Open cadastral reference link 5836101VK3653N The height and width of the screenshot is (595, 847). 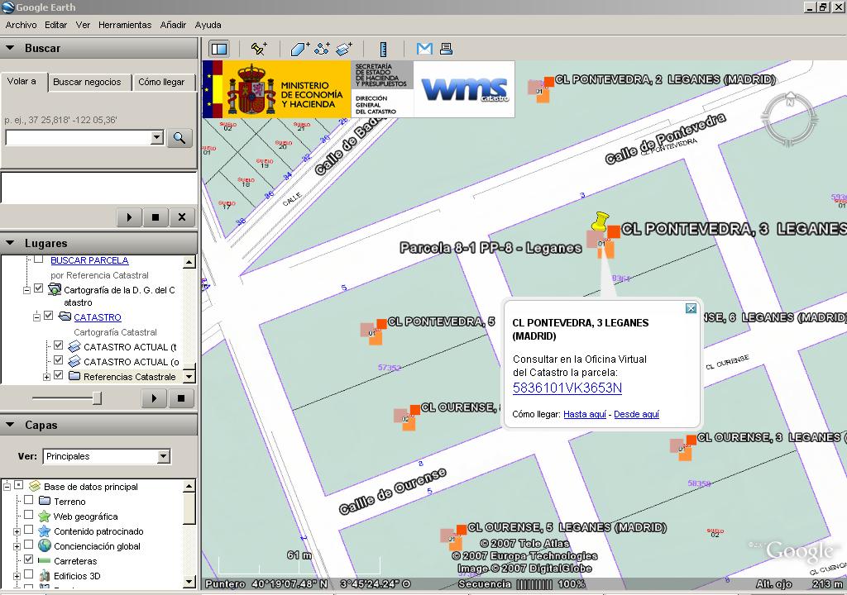pos(567,388)
